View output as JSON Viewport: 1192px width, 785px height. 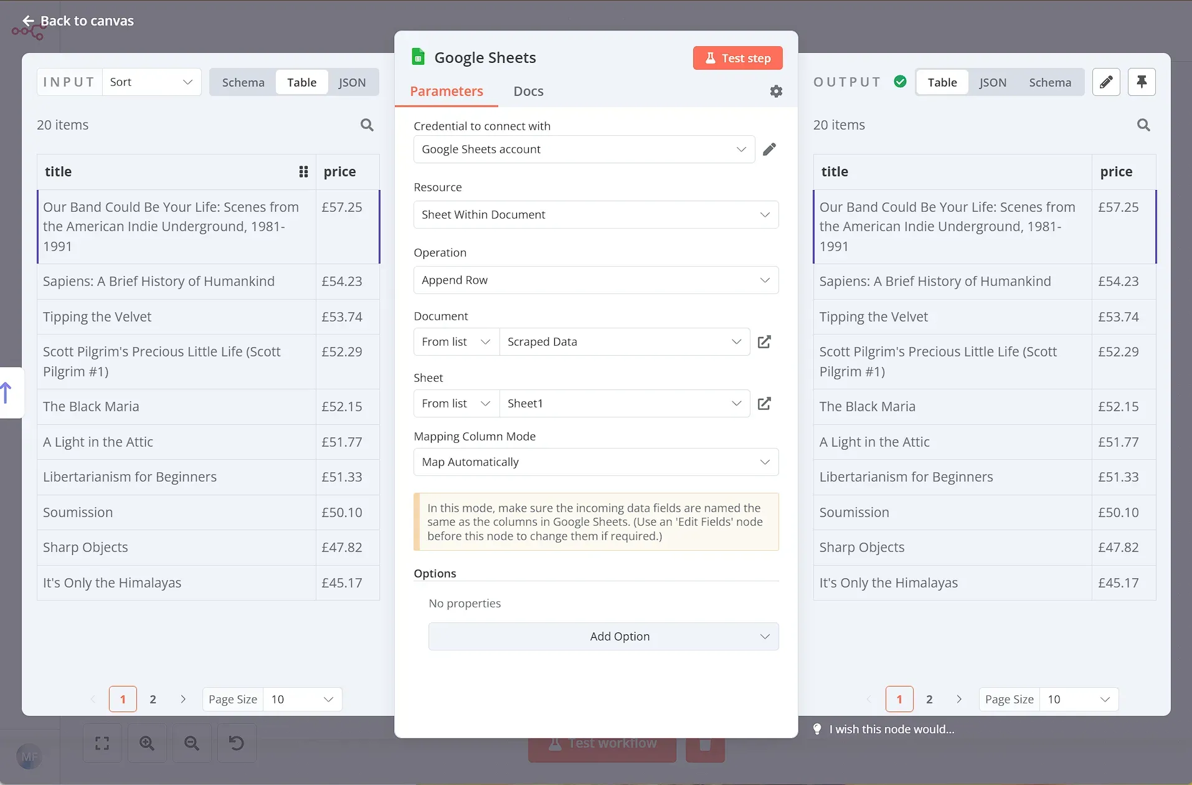tap(991, 82)
